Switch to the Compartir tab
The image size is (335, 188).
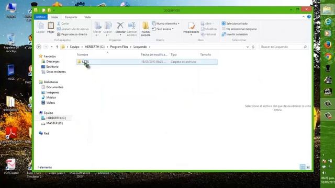(71, 17)
